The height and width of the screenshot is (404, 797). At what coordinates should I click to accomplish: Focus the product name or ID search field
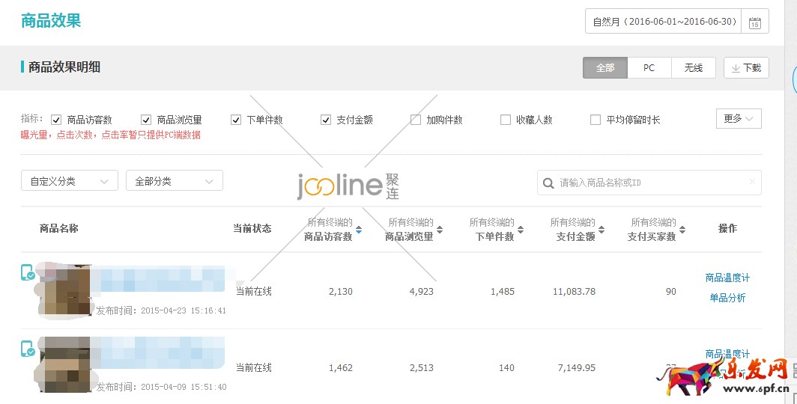(x=649, y=183)
